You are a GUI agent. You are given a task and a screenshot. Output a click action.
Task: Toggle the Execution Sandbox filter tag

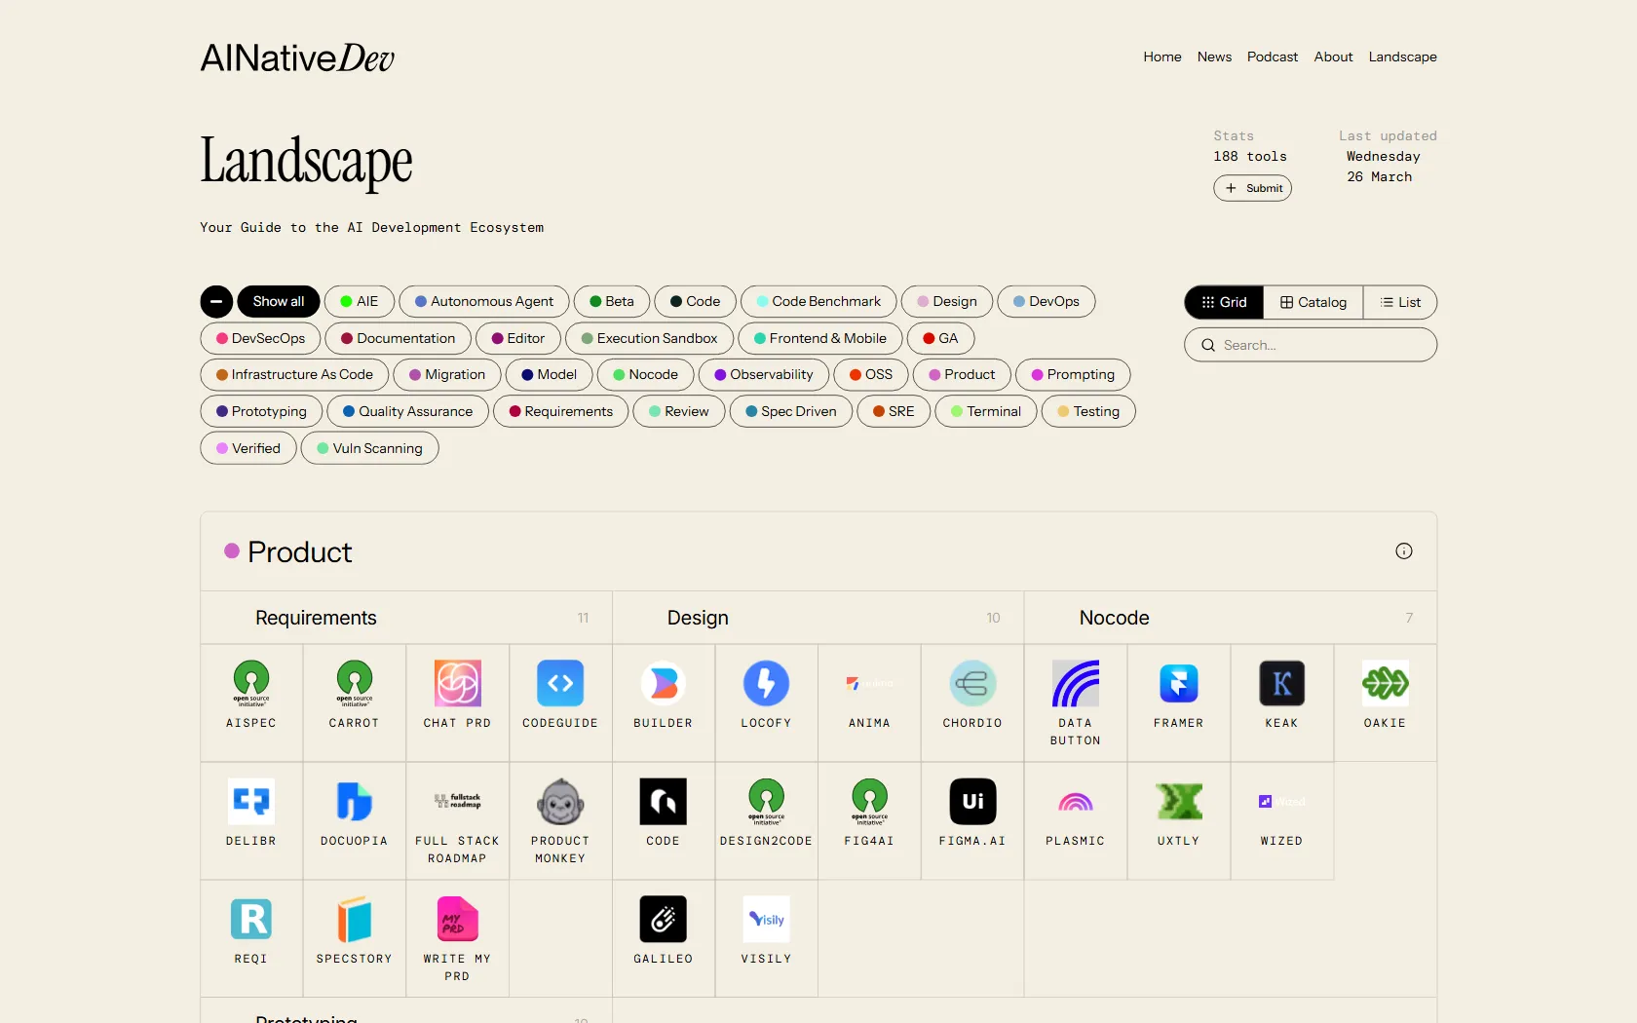coord(649,338)
